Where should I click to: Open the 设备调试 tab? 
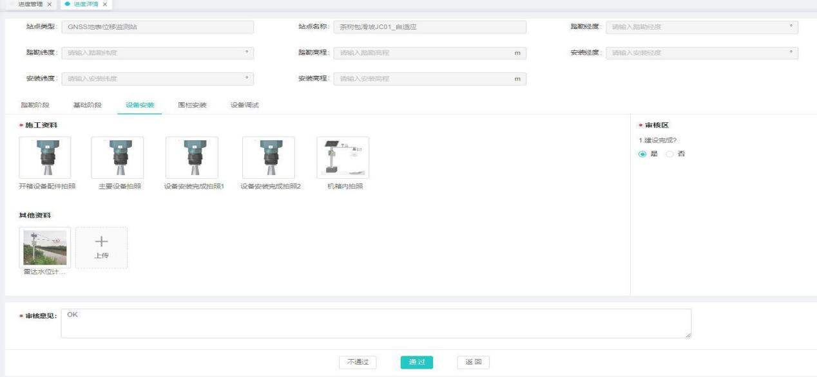pos(244,105)
